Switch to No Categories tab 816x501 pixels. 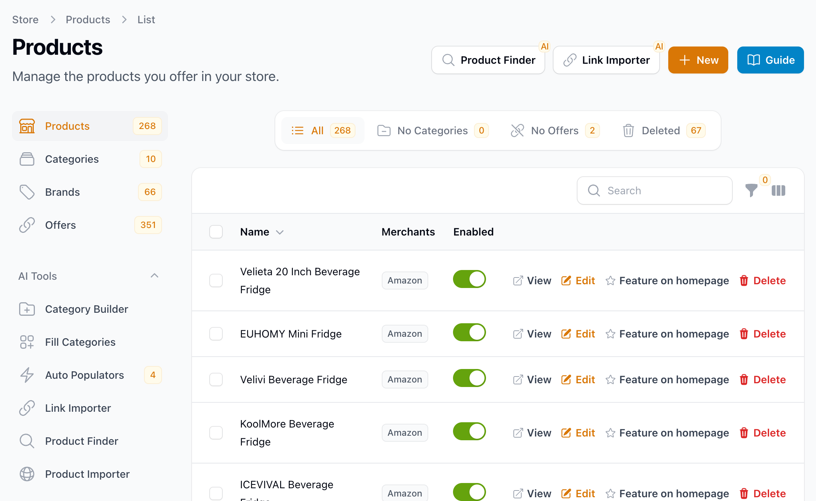tap(433, 130)
